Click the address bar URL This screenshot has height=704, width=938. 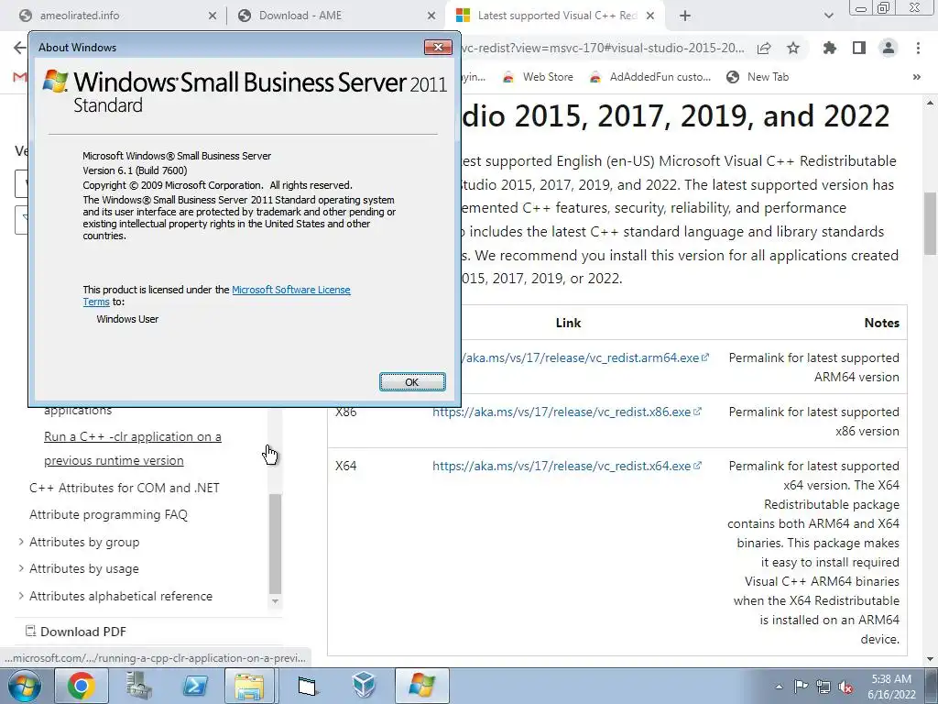click(603, 48)
